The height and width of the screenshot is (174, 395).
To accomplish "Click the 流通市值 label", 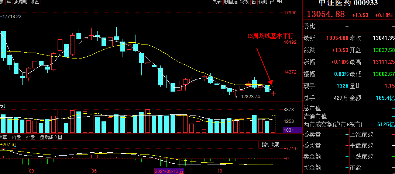I will pyautogui.click(x=315, y=117).
